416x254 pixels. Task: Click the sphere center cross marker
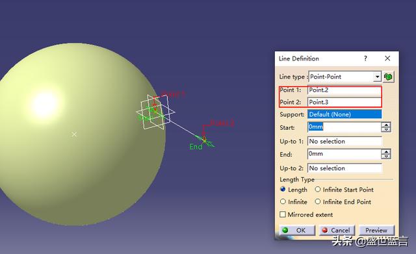click(x=74, y=134)
